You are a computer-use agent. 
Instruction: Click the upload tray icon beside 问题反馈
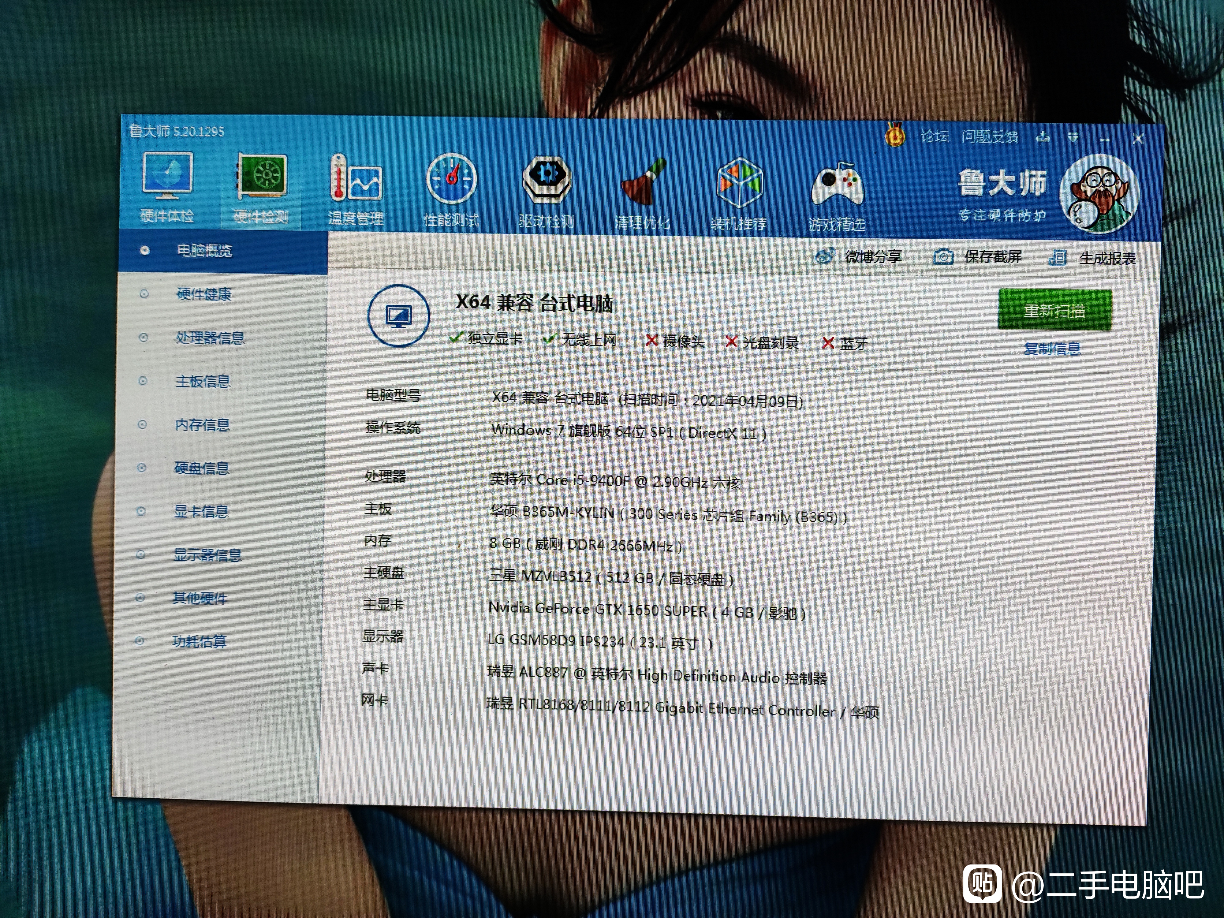click(1043, 137)
